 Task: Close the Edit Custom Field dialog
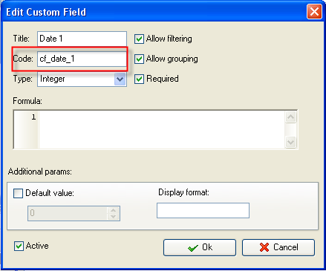(314, 12)
